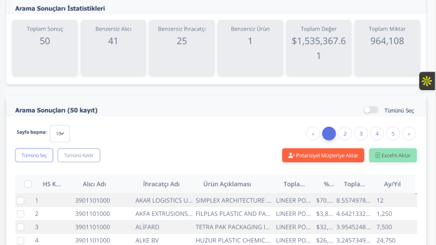Click the 7,500 value in row 3
Image resolution: width=436 pixels, height=245 pixels.
pyautogui.click(x=384, y=227)
